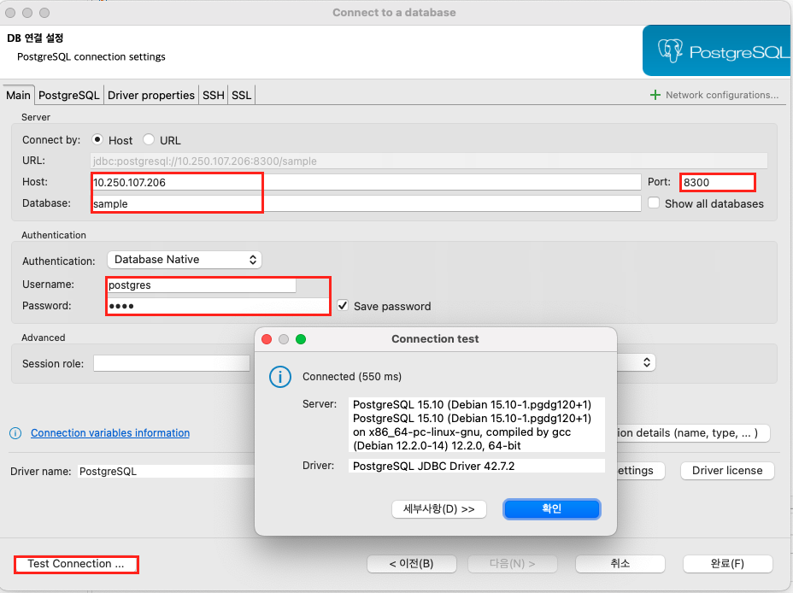Screen dimensions: 793x593
Task: Switch to the PostgreSQL tab
Action: 68,95
